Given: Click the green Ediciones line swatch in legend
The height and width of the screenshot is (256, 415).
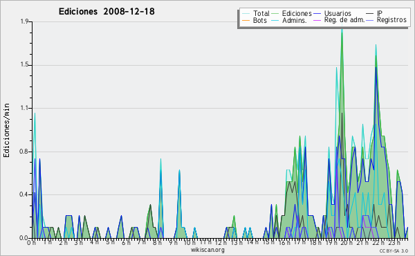Looking at the screenshot, I should [275, 14].
